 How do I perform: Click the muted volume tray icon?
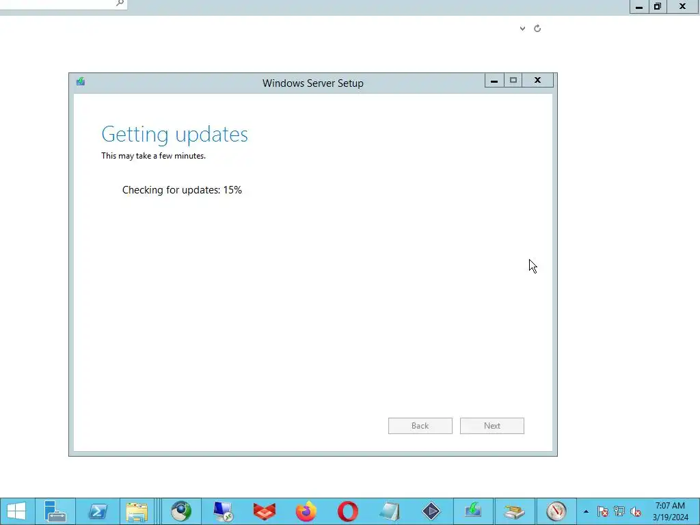(636, 511)
